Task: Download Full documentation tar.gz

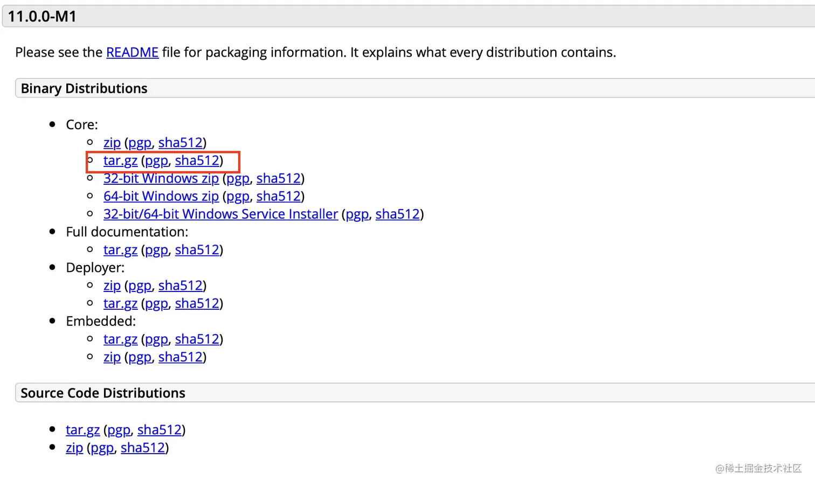Action: [x=120, y=250]
